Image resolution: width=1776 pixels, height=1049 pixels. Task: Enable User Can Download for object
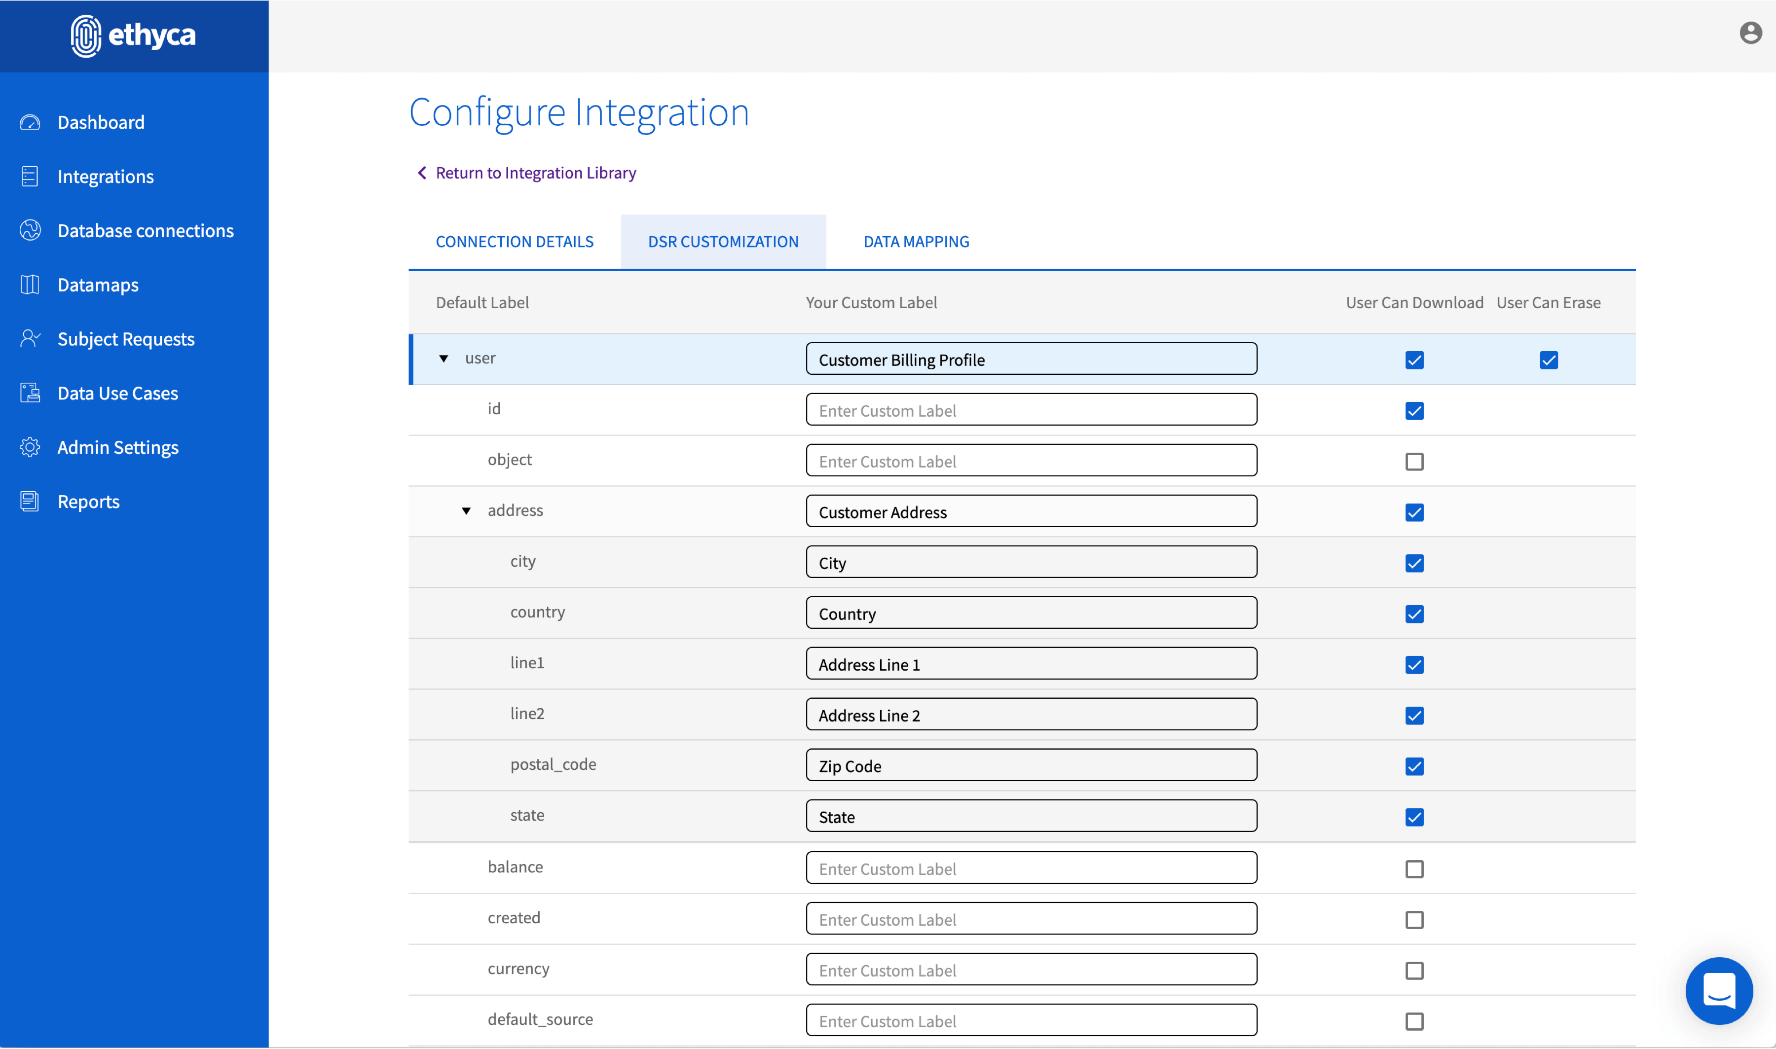coord(1414,462)
